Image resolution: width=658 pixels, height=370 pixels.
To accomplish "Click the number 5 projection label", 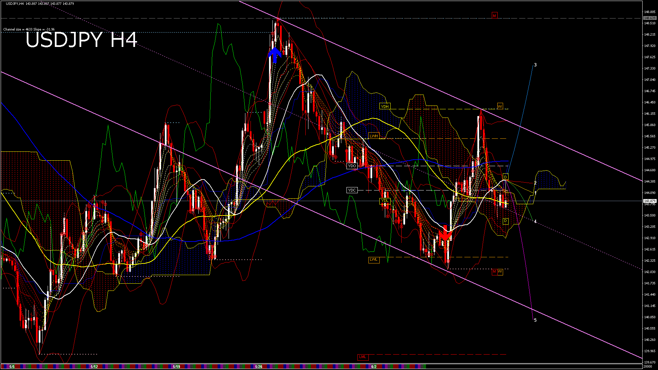I will [535, 320].
